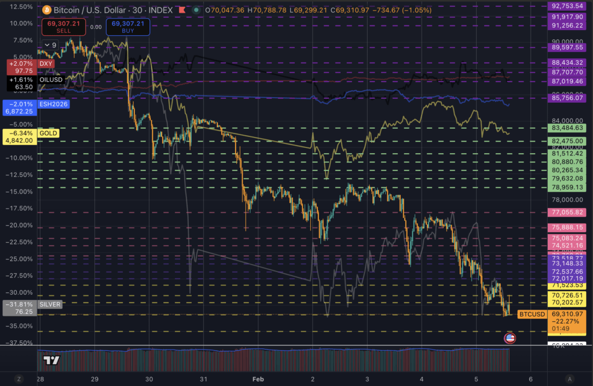593x386 pixels.
Task: Select the 80,265.34 price level label
Action: pos(567,170)
